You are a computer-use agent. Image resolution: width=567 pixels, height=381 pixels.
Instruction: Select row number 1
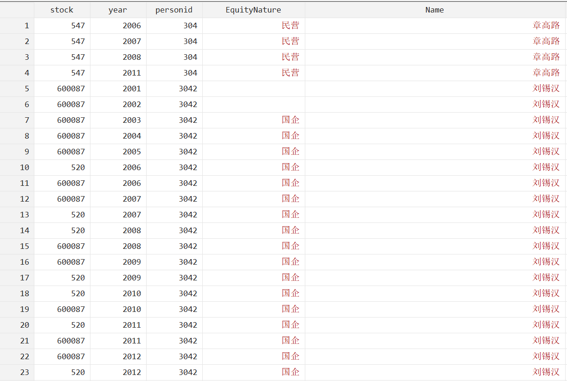click(x=17, y=25)
